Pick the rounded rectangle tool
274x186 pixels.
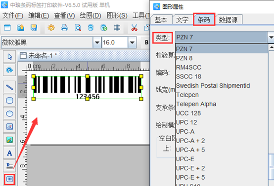pyautogui.click(x=9, y=101)
